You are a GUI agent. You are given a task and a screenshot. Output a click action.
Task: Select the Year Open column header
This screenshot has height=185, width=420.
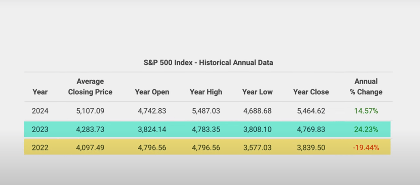152,92
